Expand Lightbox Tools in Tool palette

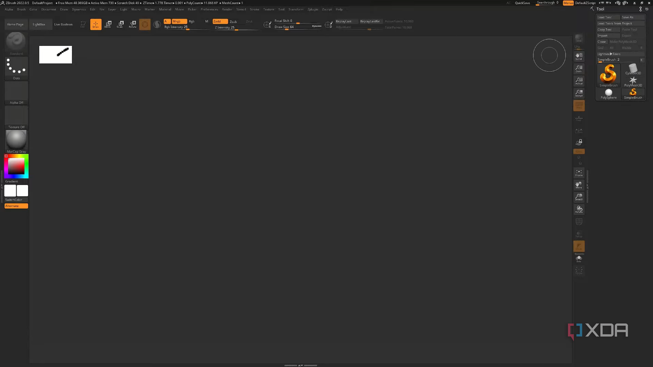[620, 54]
